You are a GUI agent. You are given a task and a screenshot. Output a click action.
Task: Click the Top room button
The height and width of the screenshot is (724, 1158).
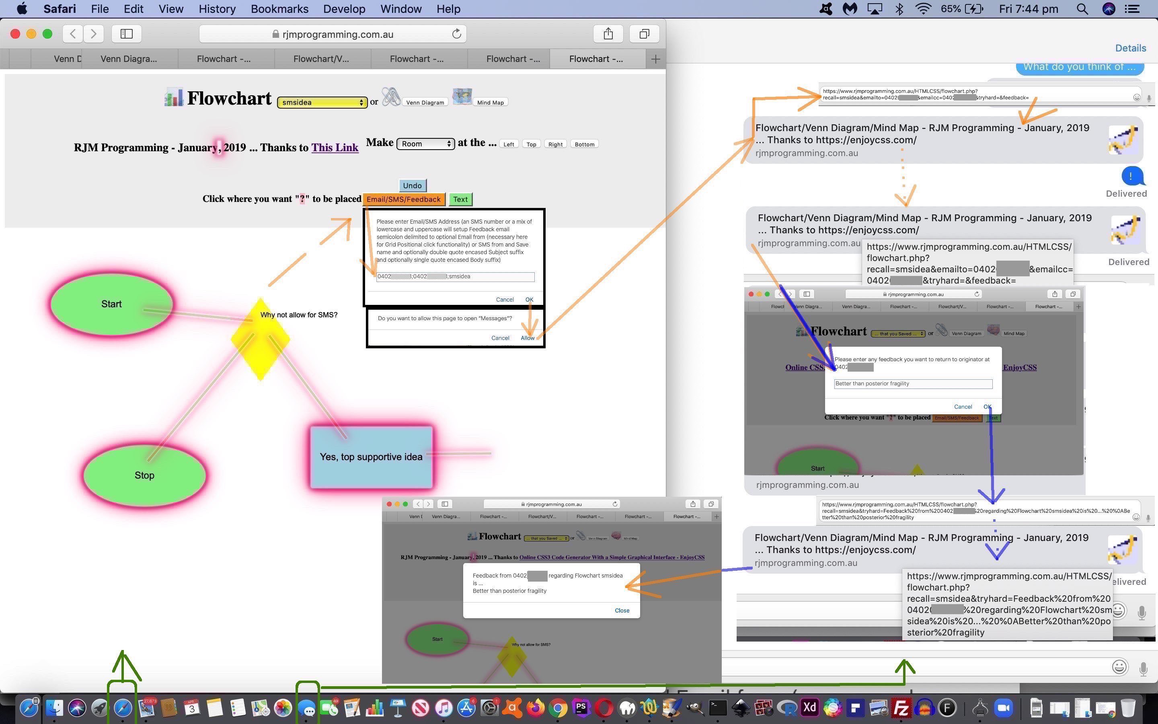pyautogui.click(x=531, y=144)
